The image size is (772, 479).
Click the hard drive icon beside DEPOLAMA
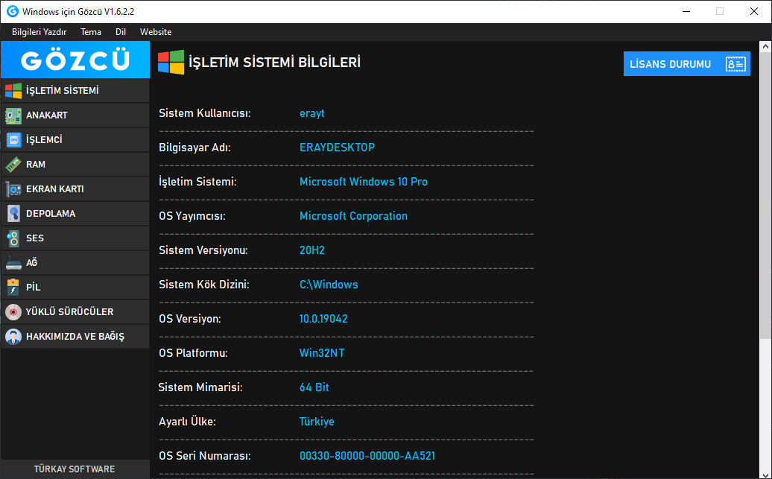click(13, 214)
